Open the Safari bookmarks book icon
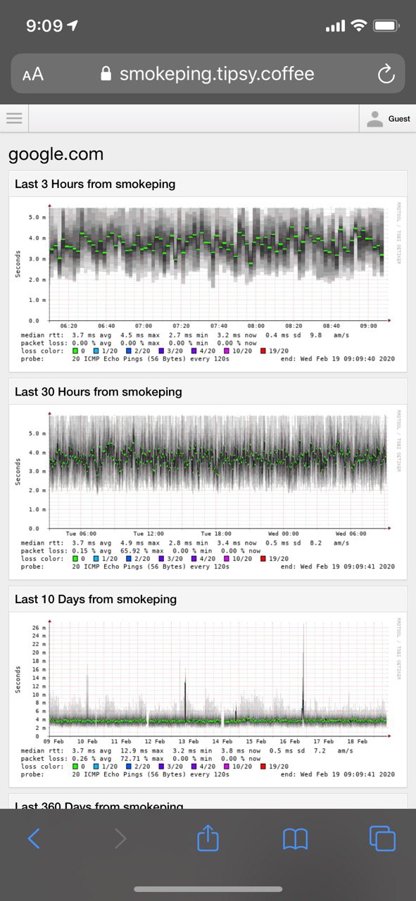The image size is (416, 901). pos(296,838)
